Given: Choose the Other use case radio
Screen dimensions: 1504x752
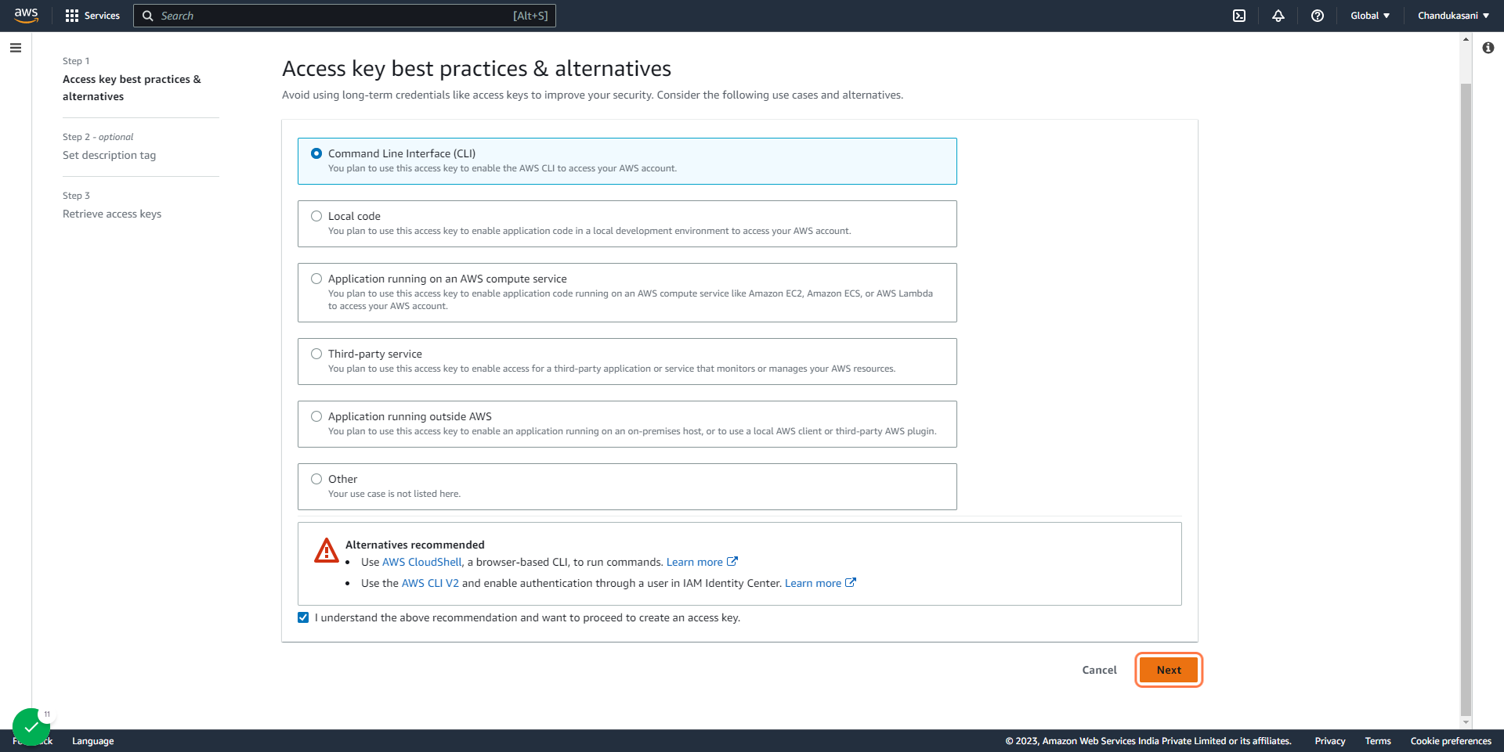Looking at the screenshot, I should (x=316, y=479).
